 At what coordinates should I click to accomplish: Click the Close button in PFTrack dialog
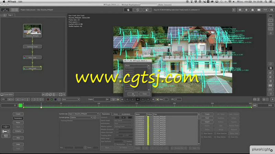[144, 94]
